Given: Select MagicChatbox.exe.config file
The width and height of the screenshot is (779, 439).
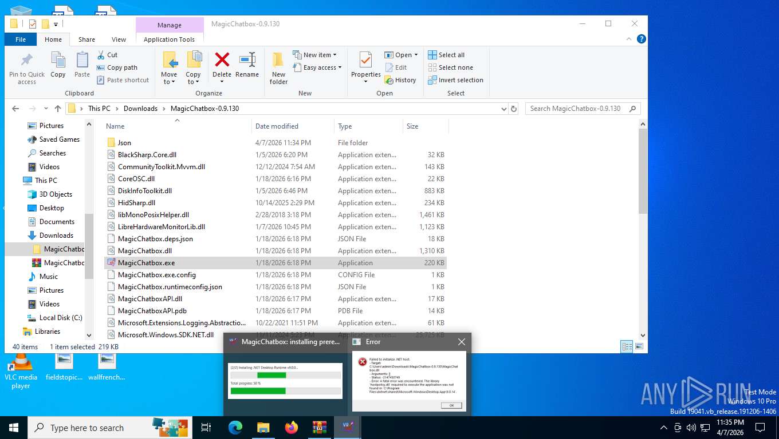Looking at the screenshot, I should click(276, 275).
